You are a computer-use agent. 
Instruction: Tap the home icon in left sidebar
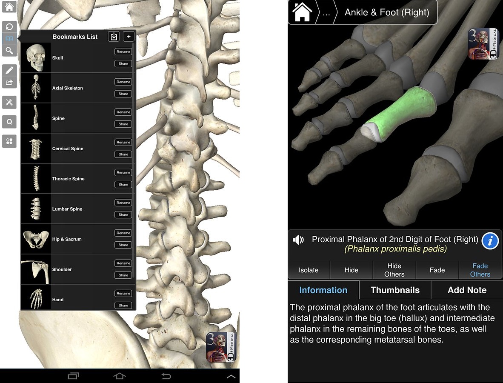[9, 6]
